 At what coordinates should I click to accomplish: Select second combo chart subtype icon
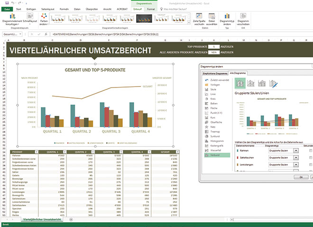pyautogui.click(x=251, y=83)
